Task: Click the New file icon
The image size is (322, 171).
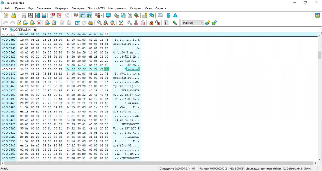Action: click(6, 15)
